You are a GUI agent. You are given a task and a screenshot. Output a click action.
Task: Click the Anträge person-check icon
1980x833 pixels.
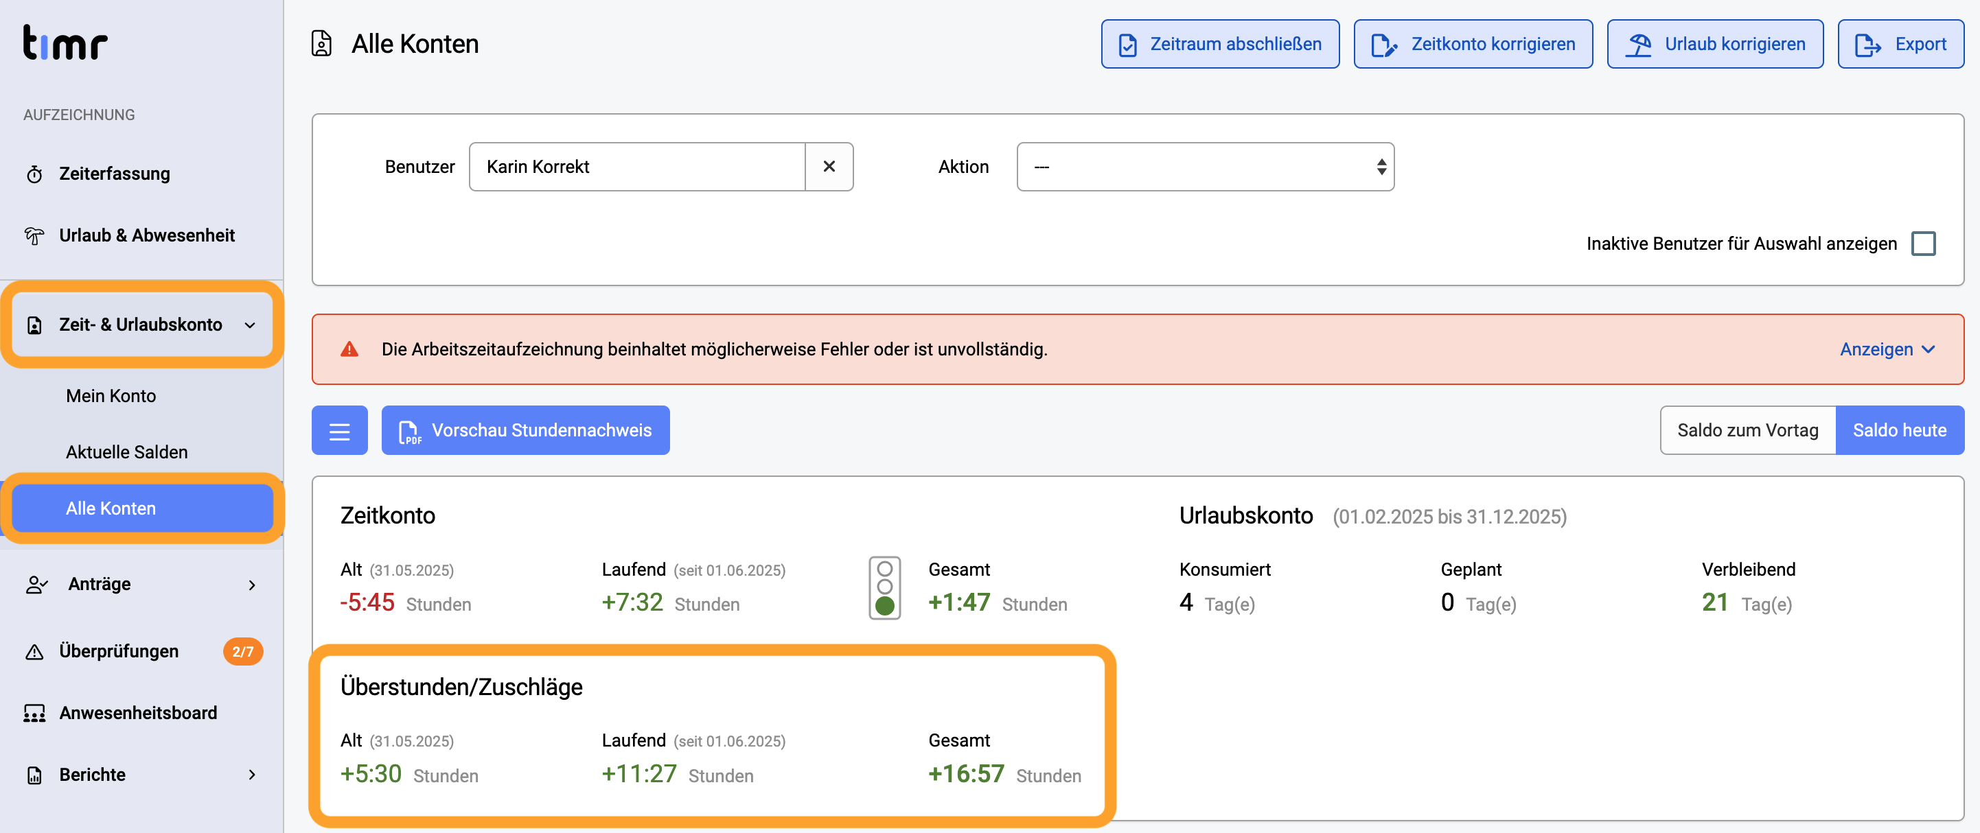36,585
